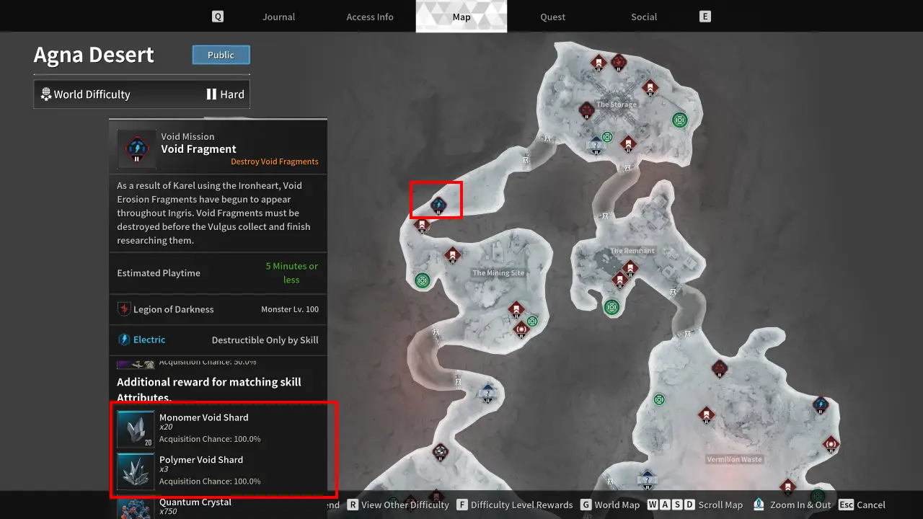Click View Other Difficulty

398,505
